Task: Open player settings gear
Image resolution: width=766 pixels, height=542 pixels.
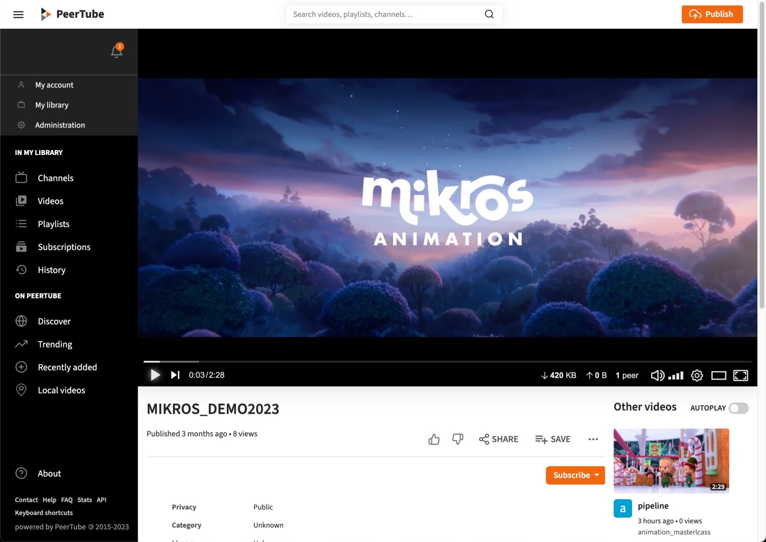Action: click(x=697, y=375)
